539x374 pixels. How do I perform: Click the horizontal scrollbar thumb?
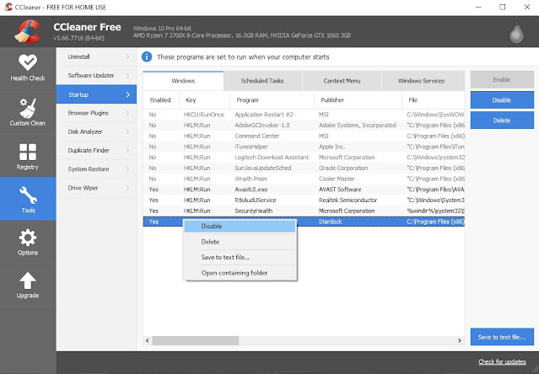[195, 340]
